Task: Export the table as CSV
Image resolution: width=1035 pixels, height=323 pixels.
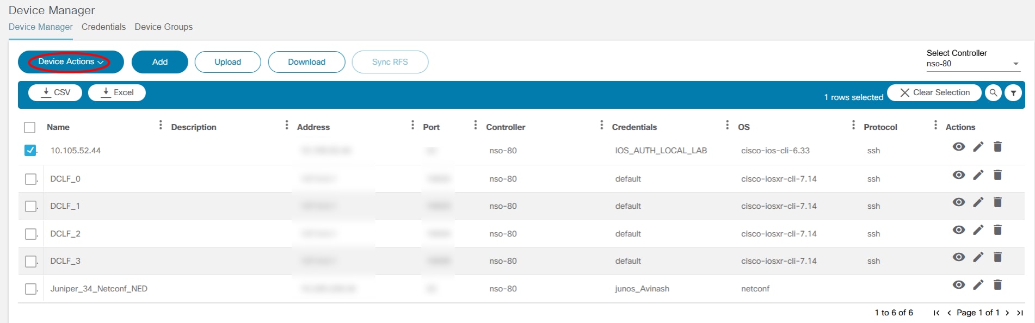Action: (x=56, y=93)
